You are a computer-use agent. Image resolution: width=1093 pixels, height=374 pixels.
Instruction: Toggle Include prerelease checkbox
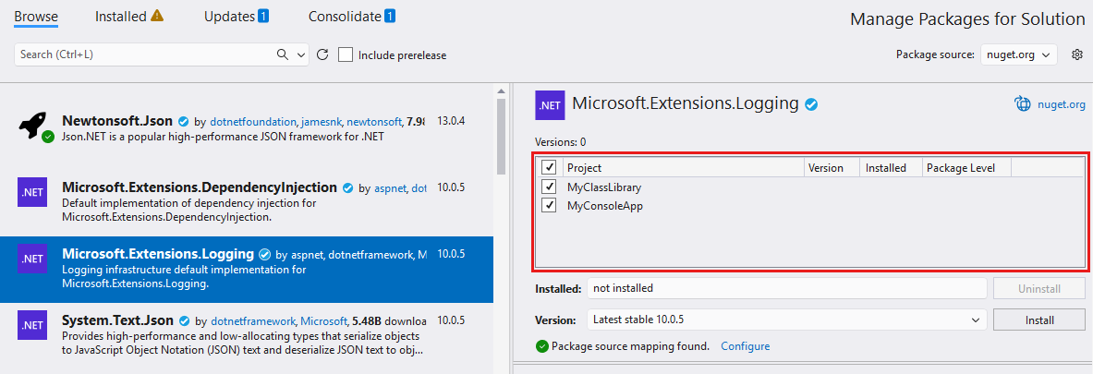(345, 54)
